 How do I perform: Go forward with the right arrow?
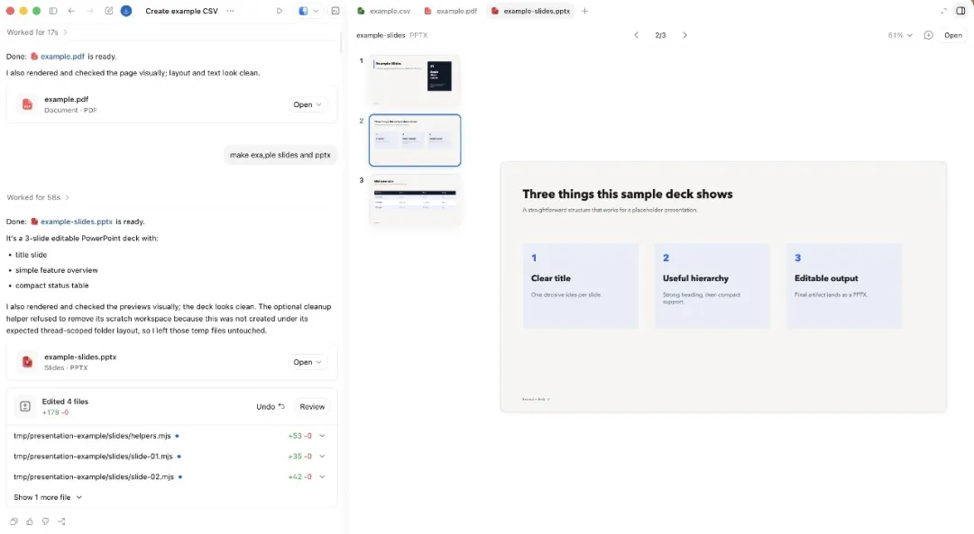90,11
